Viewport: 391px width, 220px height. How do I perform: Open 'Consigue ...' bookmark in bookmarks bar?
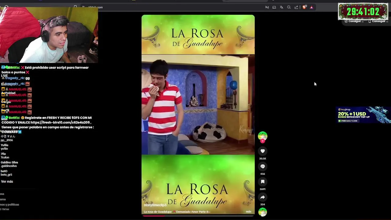pyautogui.click(x=354, y=21)
